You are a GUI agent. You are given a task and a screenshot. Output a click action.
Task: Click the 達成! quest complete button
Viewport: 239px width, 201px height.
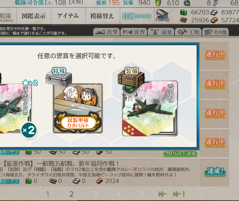215,172
